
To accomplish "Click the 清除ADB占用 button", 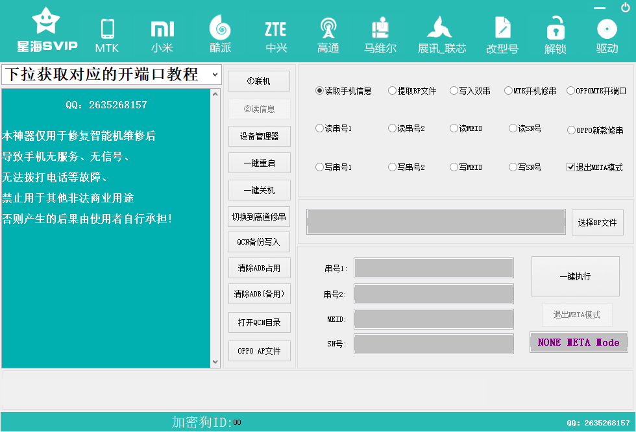I will 259,268.
